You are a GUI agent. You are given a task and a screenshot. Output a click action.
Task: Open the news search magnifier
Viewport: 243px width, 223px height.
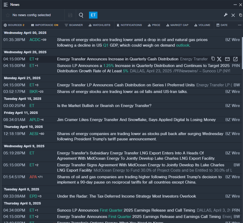tap(81, 15)
